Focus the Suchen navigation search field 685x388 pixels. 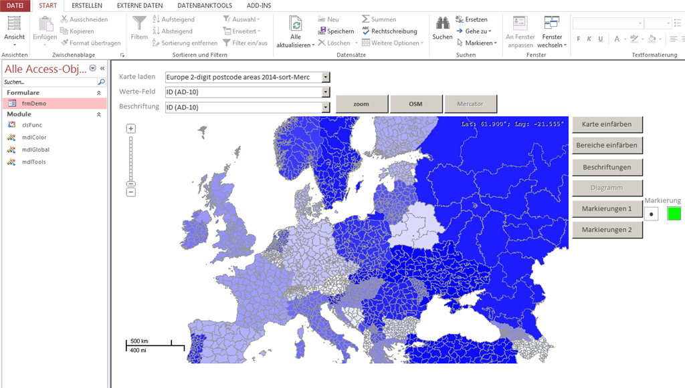(50, 82)
